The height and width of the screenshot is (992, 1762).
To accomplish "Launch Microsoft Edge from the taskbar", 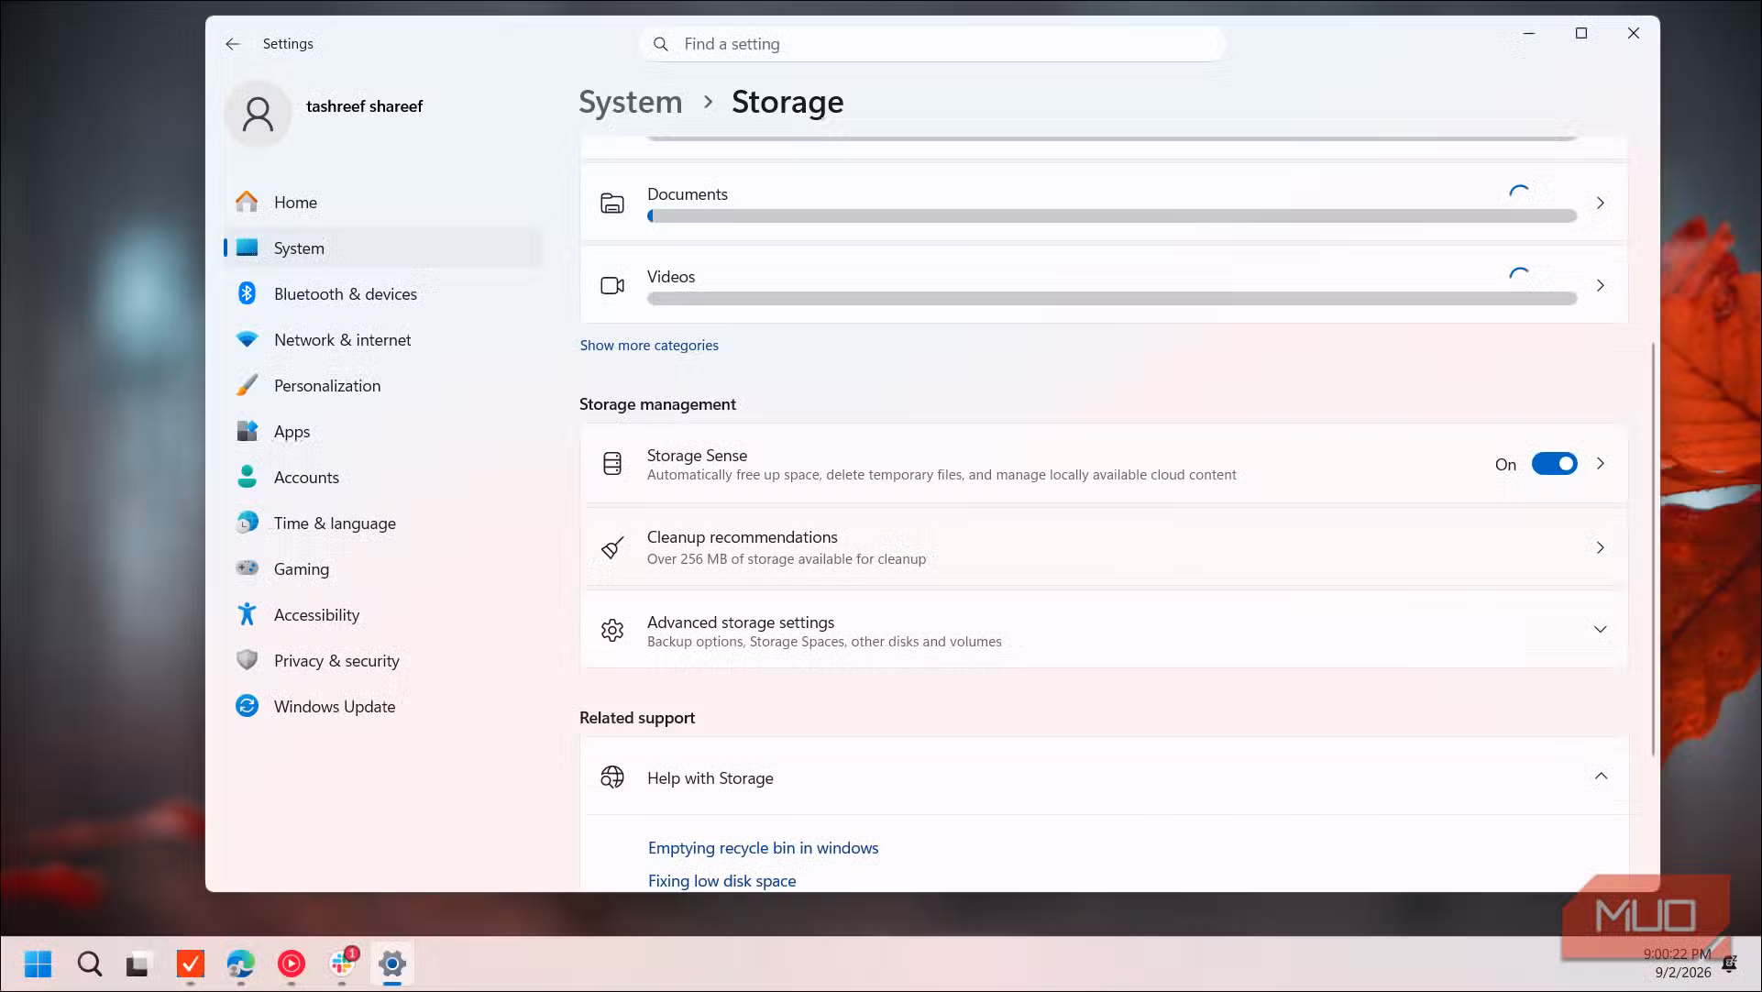I will coord(241,964).
